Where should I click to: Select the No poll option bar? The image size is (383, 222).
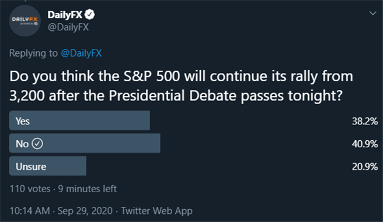coord(85,143)
